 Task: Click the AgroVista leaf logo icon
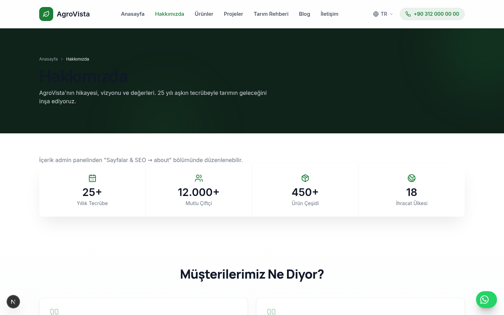(x=46, y=14)
